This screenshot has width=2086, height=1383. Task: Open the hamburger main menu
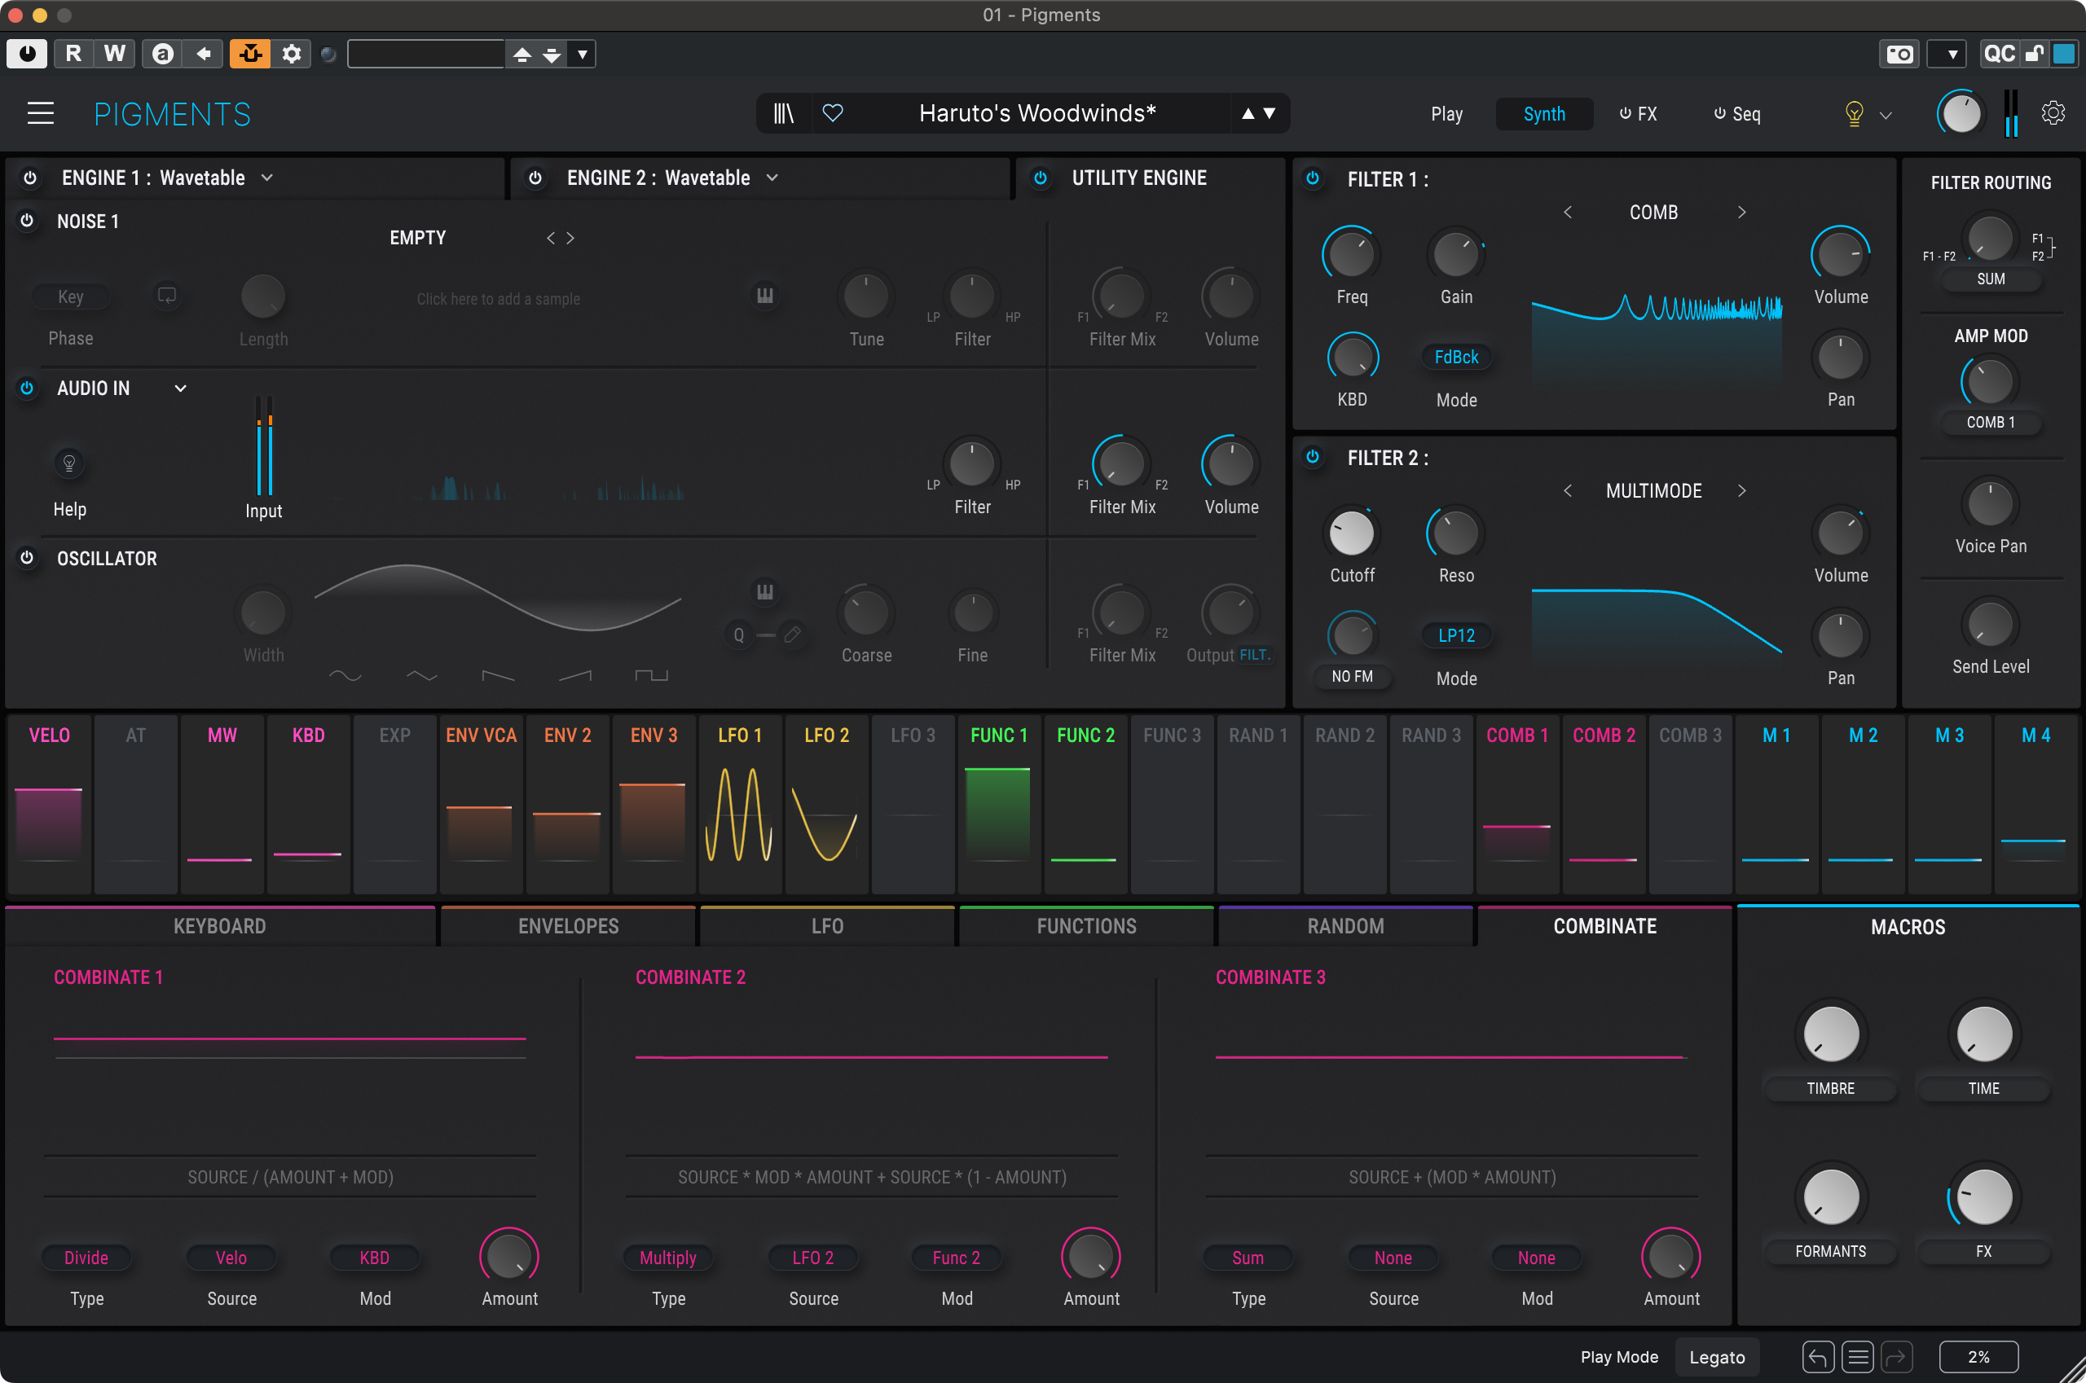click(x=41, y=114)
